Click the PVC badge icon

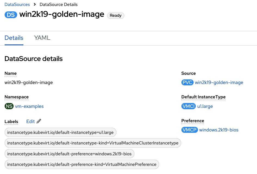point(187,82)
